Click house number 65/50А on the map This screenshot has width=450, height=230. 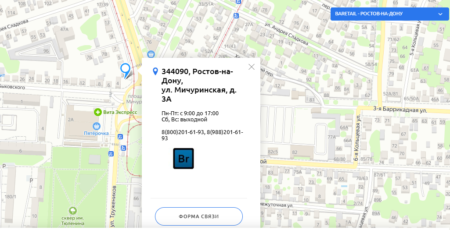(411, 99)
